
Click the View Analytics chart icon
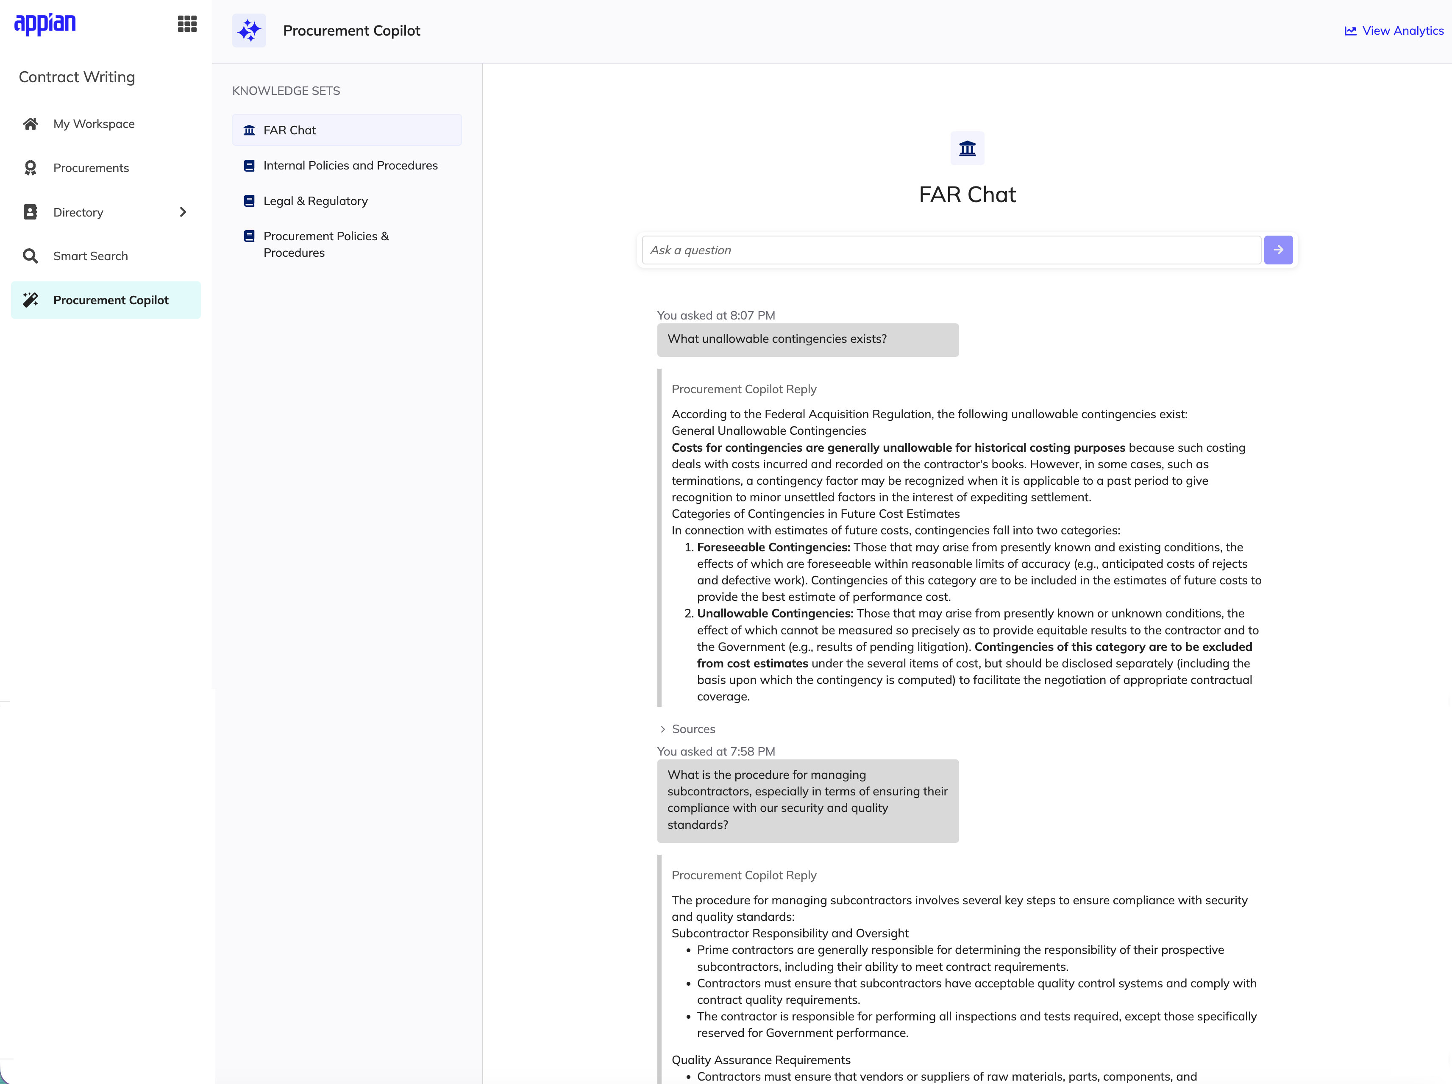[1350, 31]
